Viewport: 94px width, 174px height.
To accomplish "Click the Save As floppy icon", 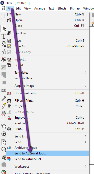I will click(x=9, y=46).
